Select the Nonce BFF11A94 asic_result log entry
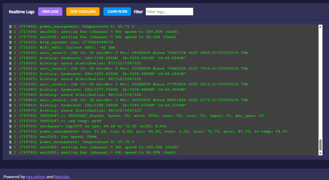The width and height of the screenshot is (329, 180). 144,100
